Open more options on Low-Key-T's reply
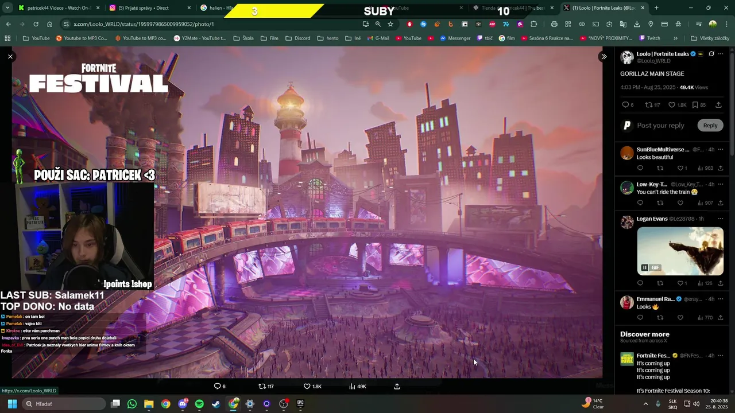 (x=721, y=184)
